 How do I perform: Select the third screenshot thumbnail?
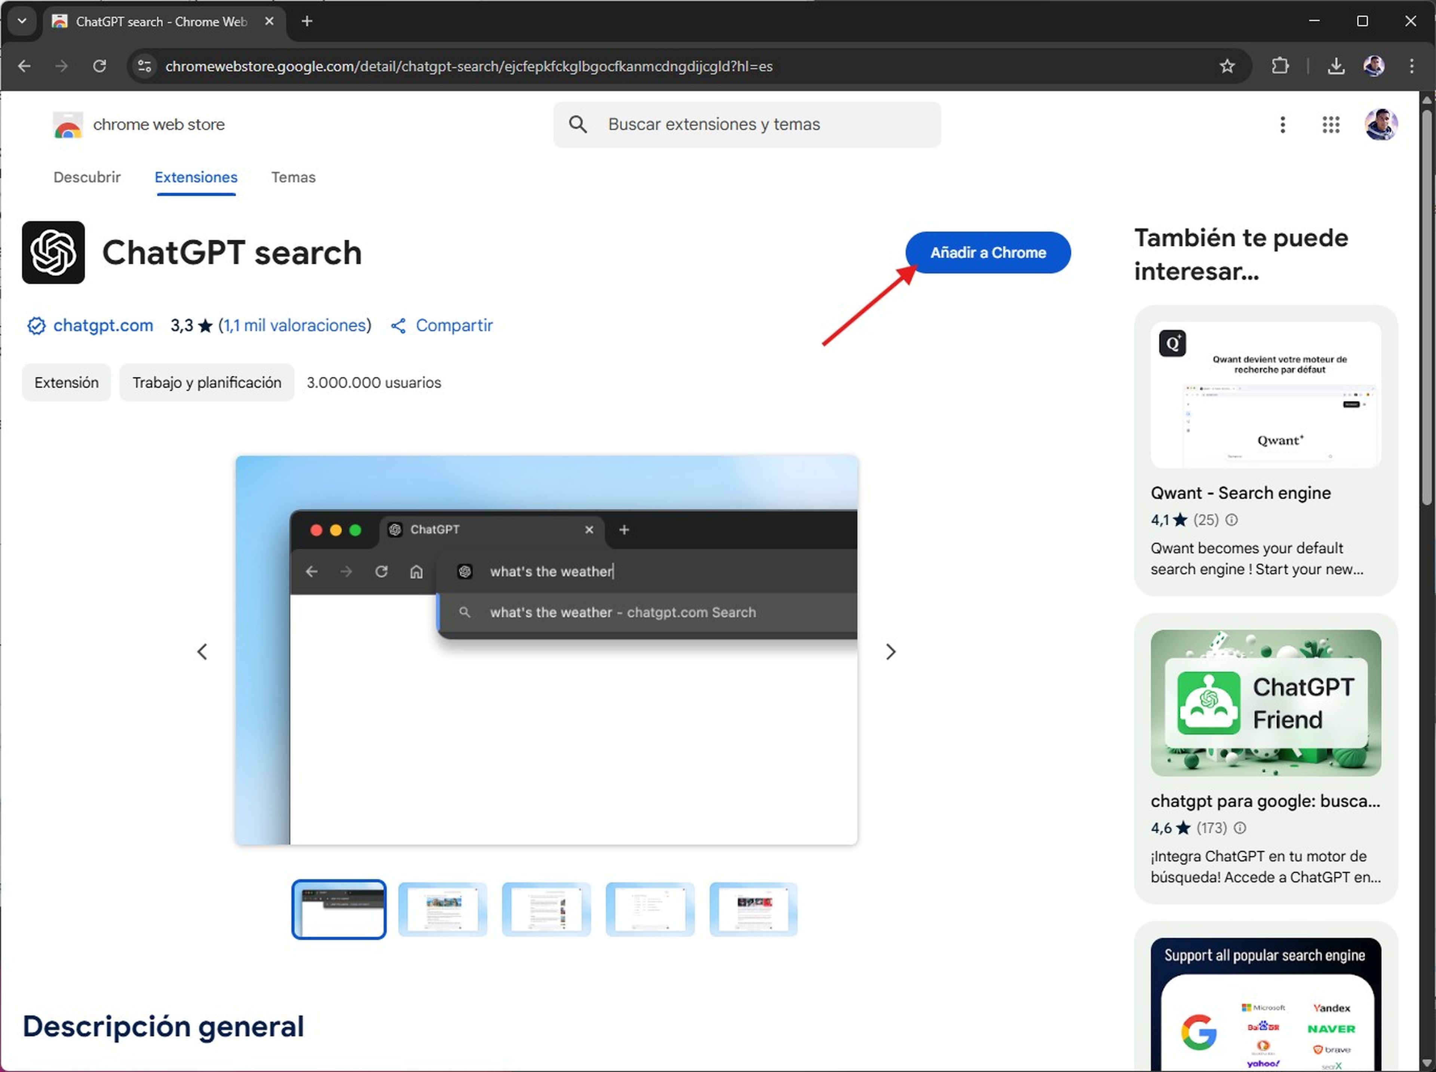(546, 909)
